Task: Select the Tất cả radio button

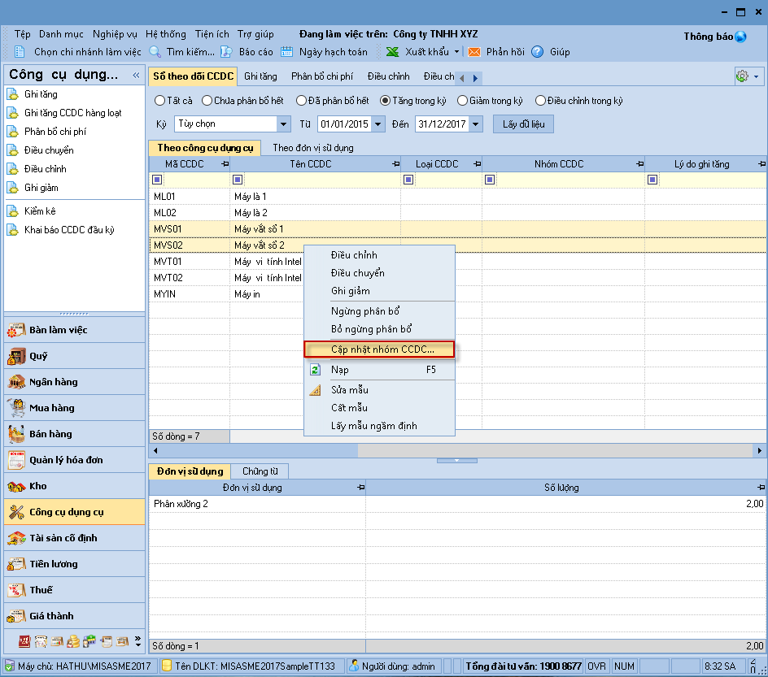Action: [x=159, y=101]
